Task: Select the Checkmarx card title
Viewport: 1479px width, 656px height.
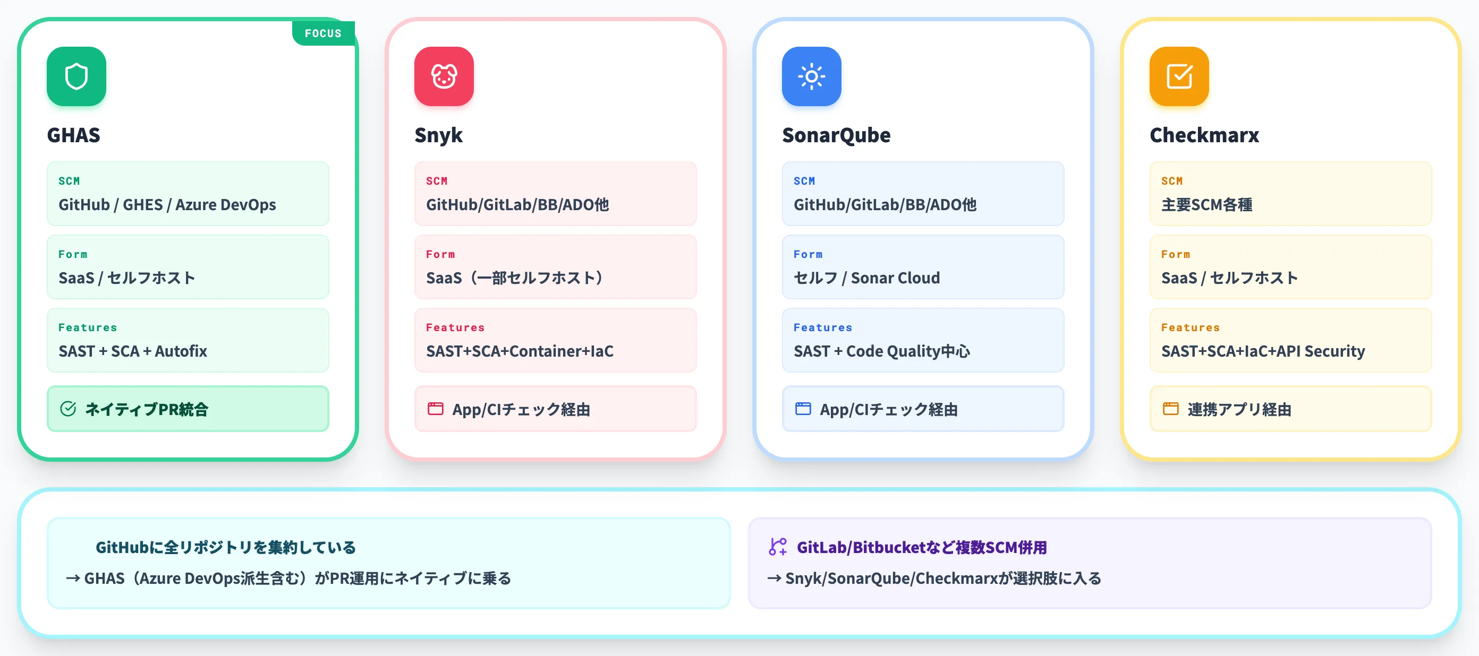Action: [1204, 135]
